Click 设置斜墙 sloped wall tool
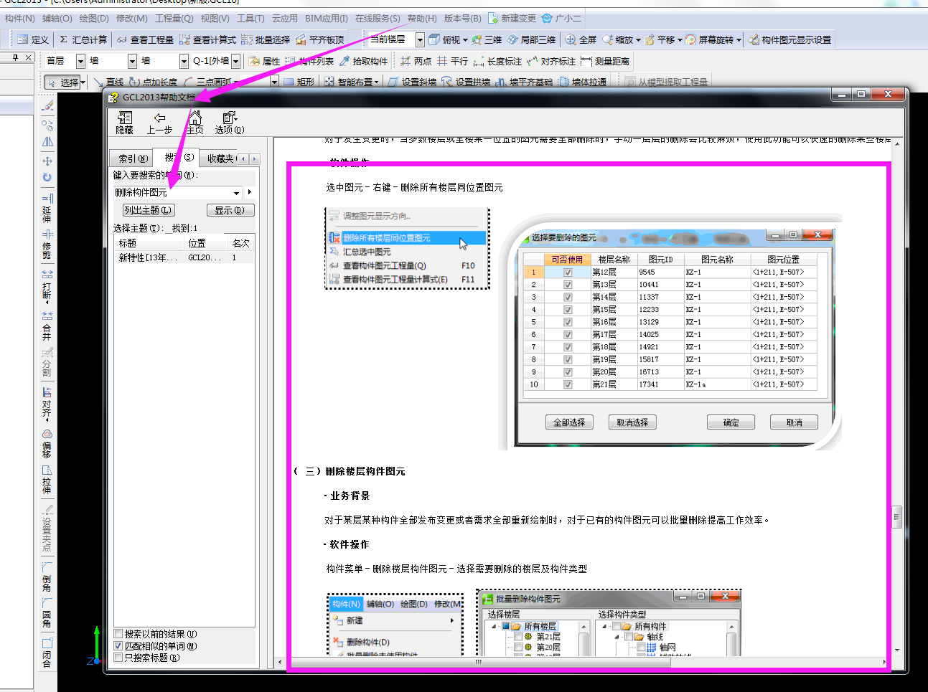Image resolution: width=928 pixels, height=692 pixels. point(412,82)
